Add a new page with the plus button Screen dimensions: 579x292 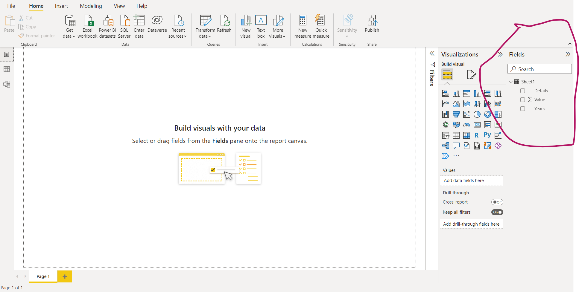click(65, 276)
